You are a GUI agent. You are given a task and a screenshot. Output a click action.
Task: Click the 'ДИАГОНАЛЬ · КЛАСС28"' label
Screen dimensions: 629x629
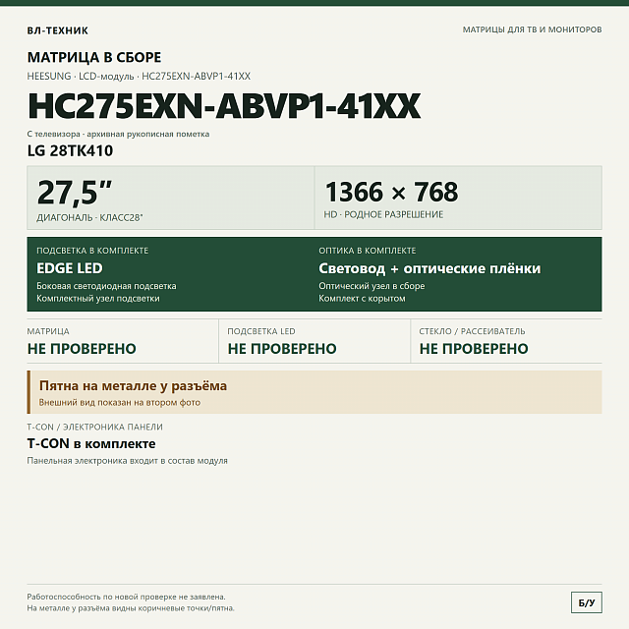tap(89, 217)
